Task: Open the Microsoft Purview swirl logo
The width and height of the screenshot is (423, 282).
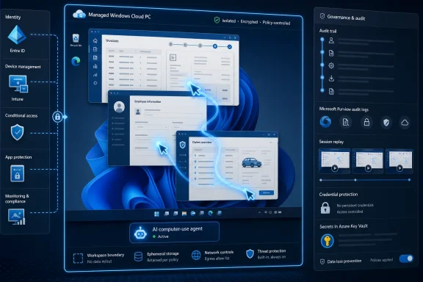Action: [x=325, y=122]
